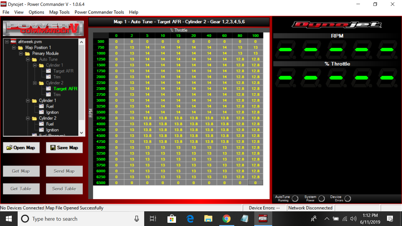The height and width of the screenshot is (226, 402).
Task: Open File Explorer from the taskbar
Action: tap(208, 219)
